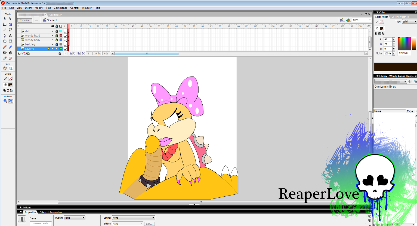Adjust the brightness slider bar in Color Mixer
Viewport: 417px width, 226px height.
pyautogui.click(x=414, y=43)
